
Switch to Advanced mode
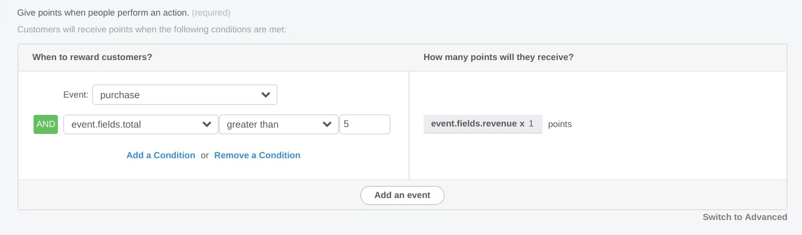[x=745, y=217]
